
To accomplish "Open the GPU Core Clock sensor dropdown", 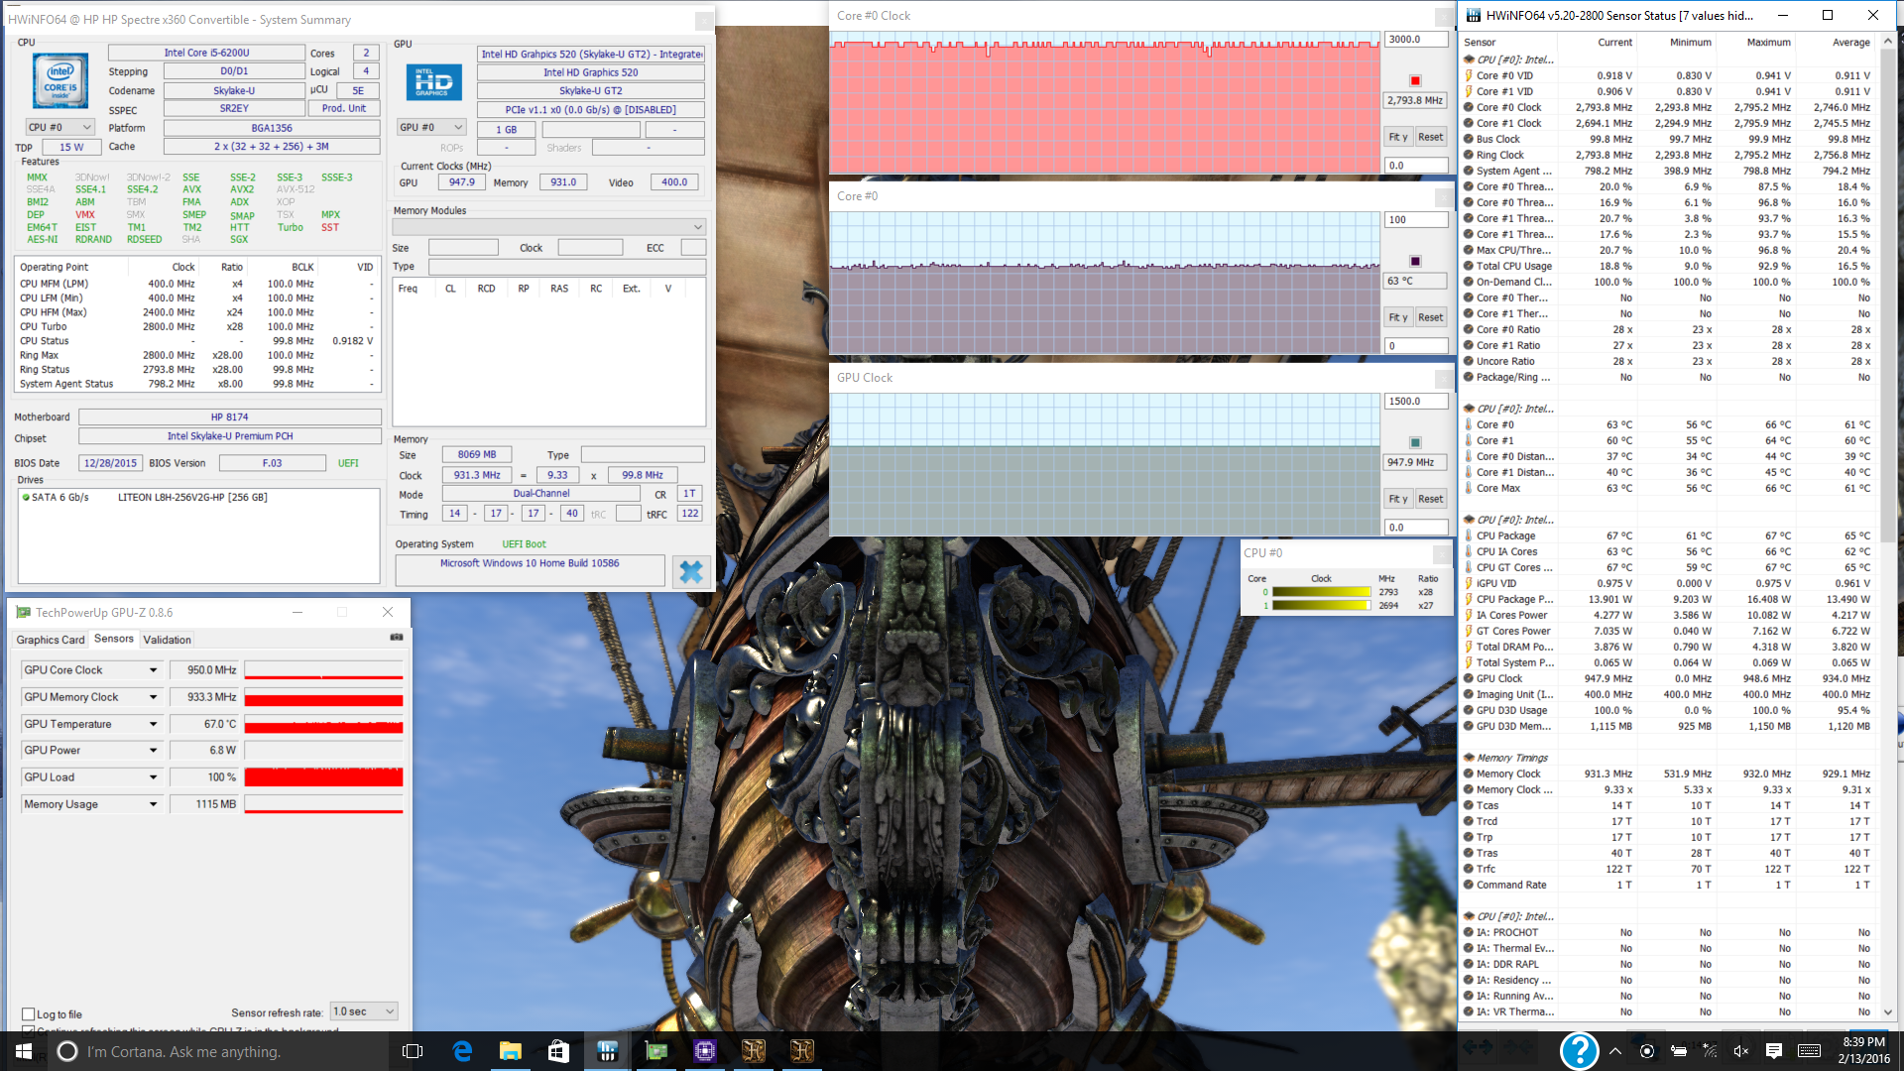I will (x=154, y=670).
